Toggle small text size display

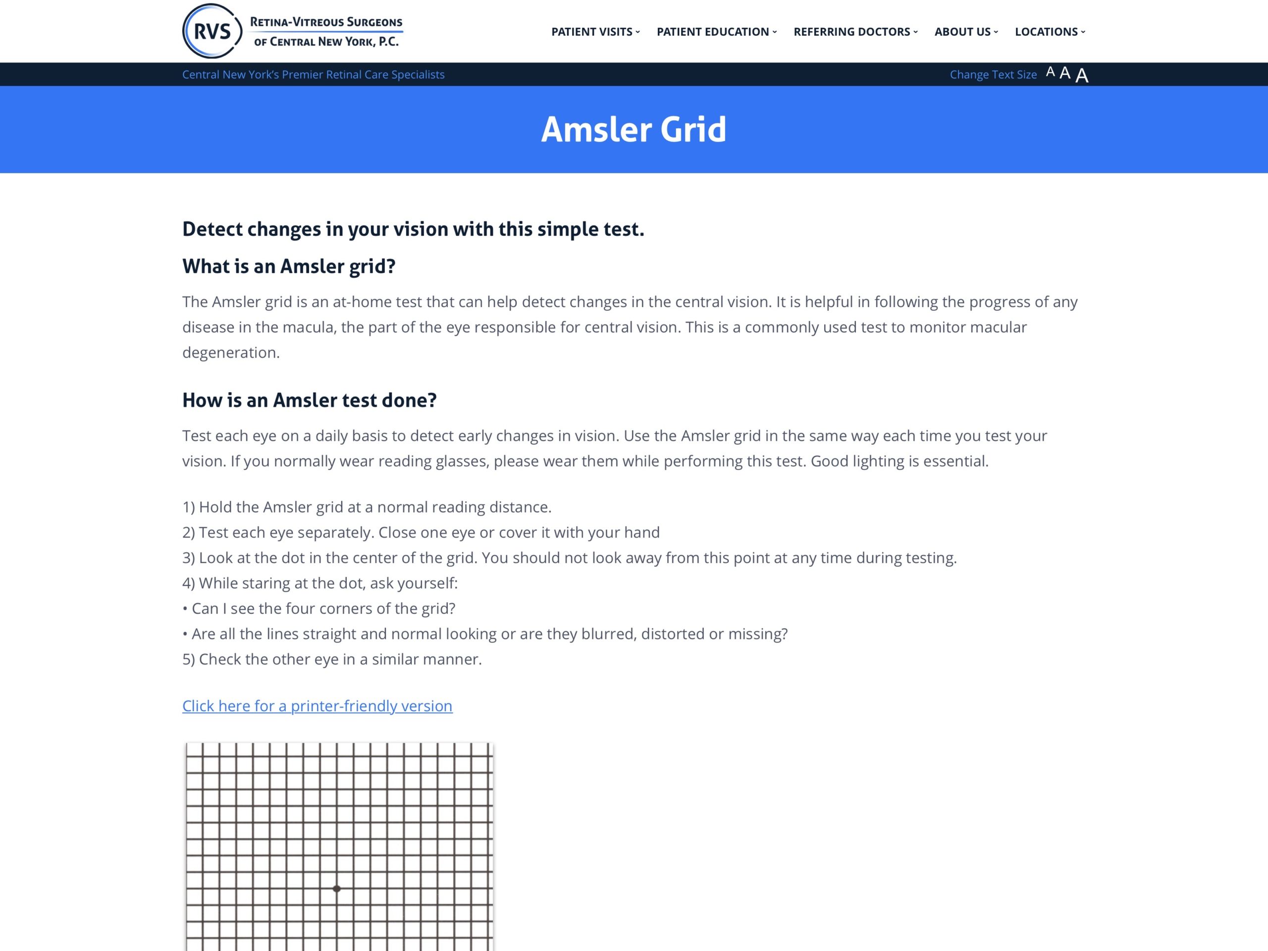[x=1050, y=73]
